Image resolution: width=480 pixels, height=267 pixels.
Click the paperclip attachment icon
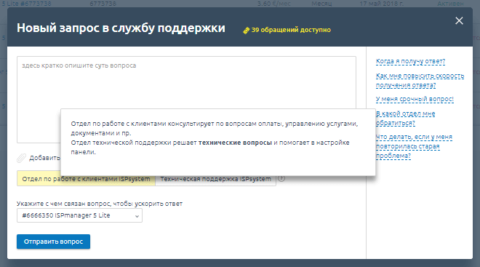point(21,158)
